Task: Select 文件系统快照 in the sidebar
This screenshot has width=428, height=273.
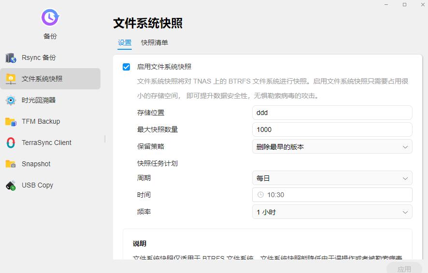Action: coord(50,79)
